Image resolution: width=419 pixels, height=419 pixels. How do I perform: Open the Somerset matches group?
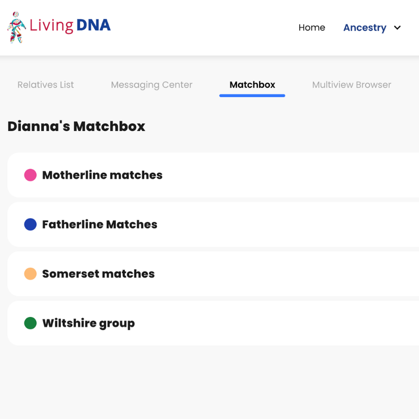click(98, 273)
